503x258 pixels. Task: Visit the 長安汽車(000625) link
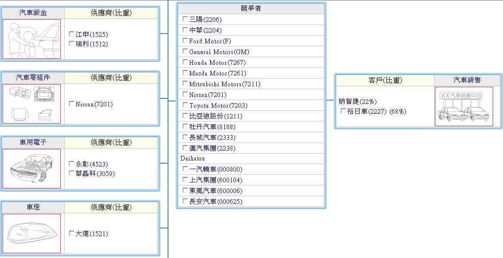pos(216,202)
